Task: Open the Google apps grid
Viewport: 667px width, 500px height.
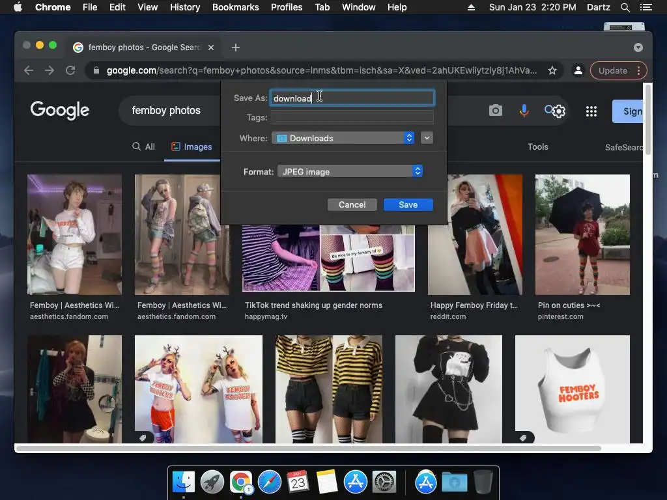Action: 591,111
